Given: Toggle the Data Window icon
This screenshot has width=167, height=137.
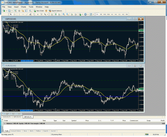Looking at the screenshot, I should click(x=19, y=11).
